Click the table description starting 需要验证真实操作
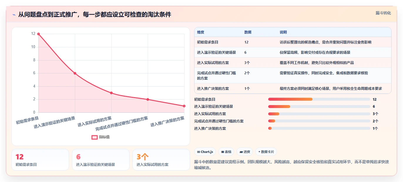This screenshot has width=403, height=182. [324, 73]
